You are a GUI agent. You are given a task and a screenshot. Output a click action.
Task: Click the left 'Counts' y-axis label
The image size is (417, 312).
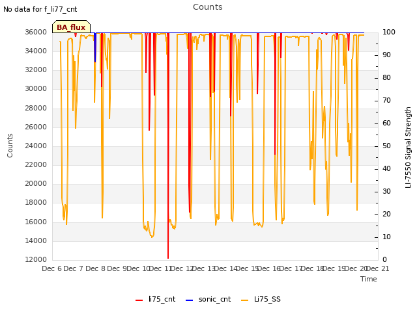(x=10, y=146)
